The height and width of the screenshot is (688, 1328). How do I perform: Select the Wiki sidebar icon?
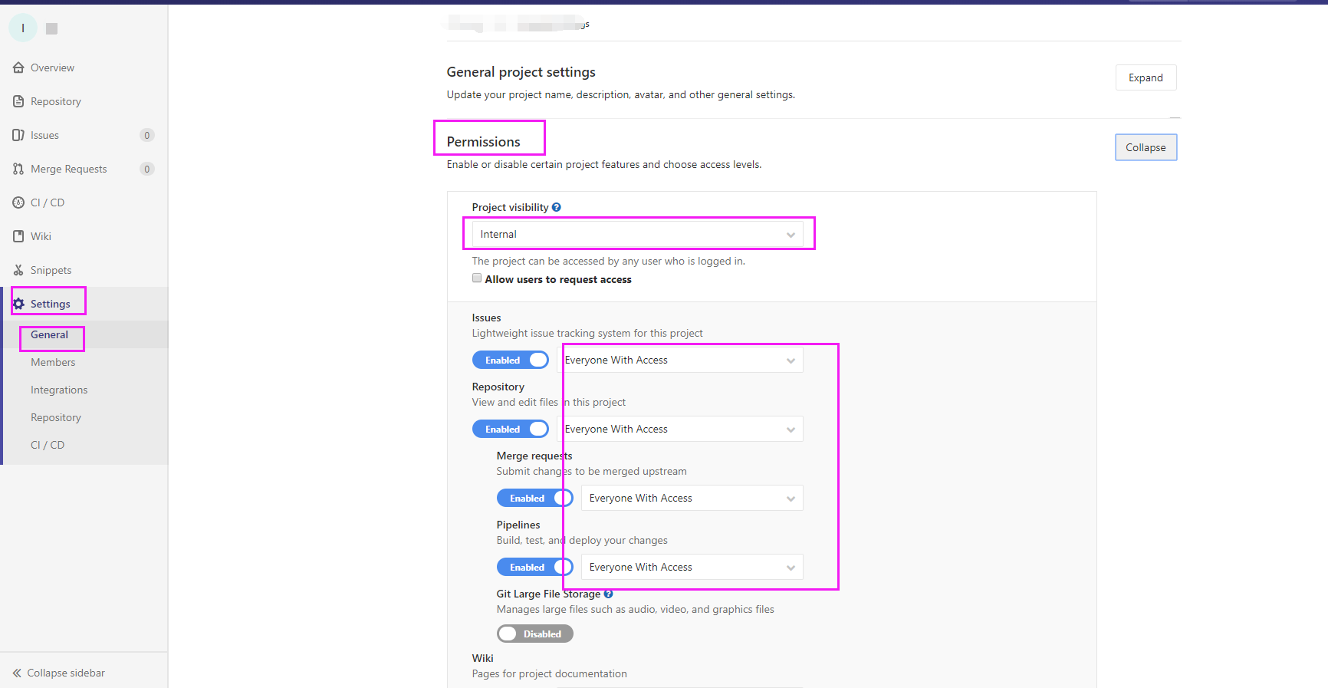tap(18, 236)
